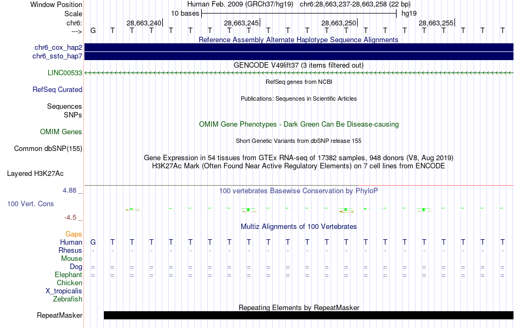Screen dimensions: 514x328
Task: Click the Elephant species label
Action: (68, 274)
